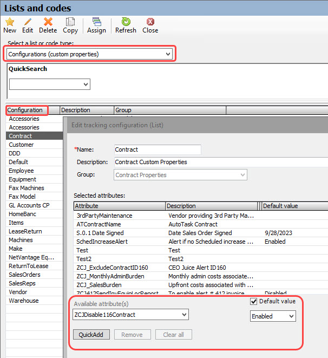This screenshot has width=328, height=358.
Task: Select HomeBanc in the configuration list
Action: [34, 214]
